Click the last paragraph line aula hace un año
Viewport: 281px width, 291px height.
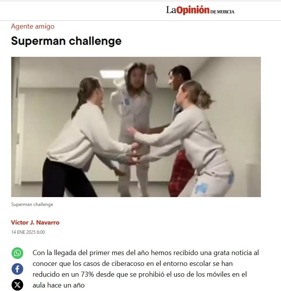pyautogui.click(x=59, y=285)
